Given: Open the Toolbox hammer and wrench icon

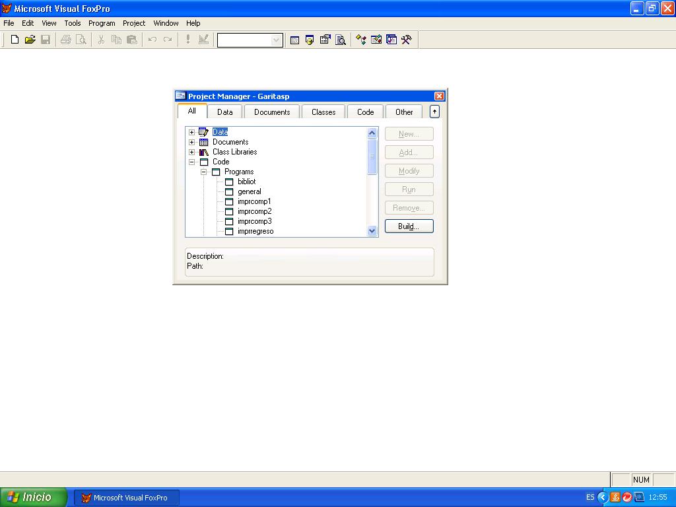Looking at the screenshot, I should coord(407,40).
